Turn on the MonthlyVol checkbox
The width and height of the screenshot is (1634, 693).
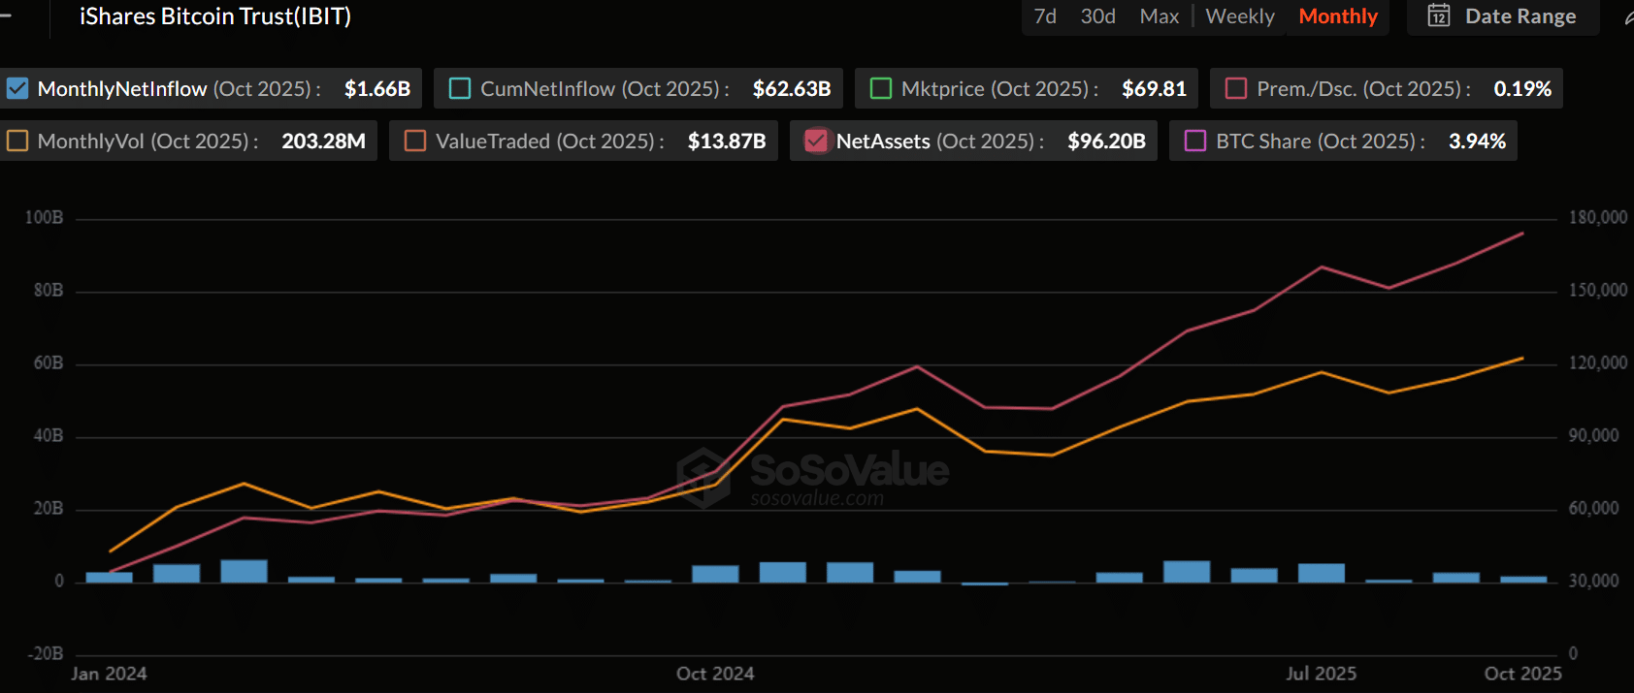coord(17,142)
